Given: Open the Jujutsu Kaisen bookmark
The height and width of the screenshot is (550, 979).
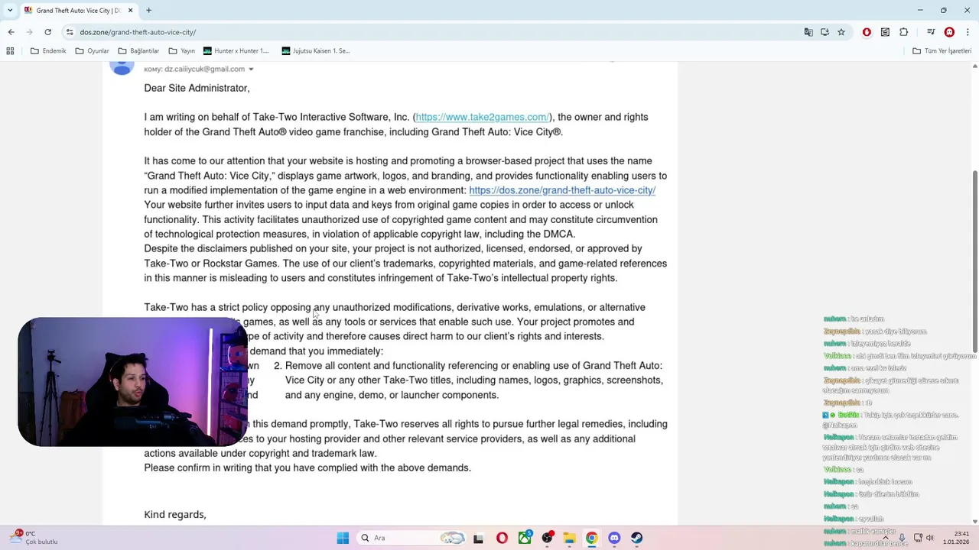Looking at the screenshot, I should coord(316,51).
